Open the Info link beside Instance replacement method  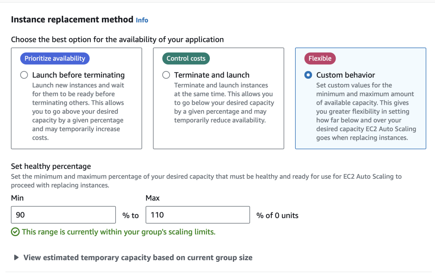[x=142, y=20]
